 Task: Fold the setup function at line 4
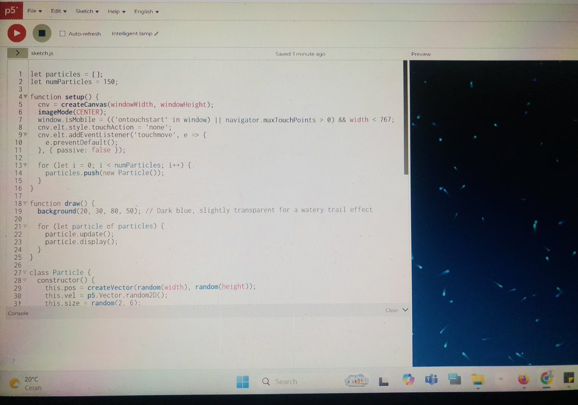pos(26,97)
